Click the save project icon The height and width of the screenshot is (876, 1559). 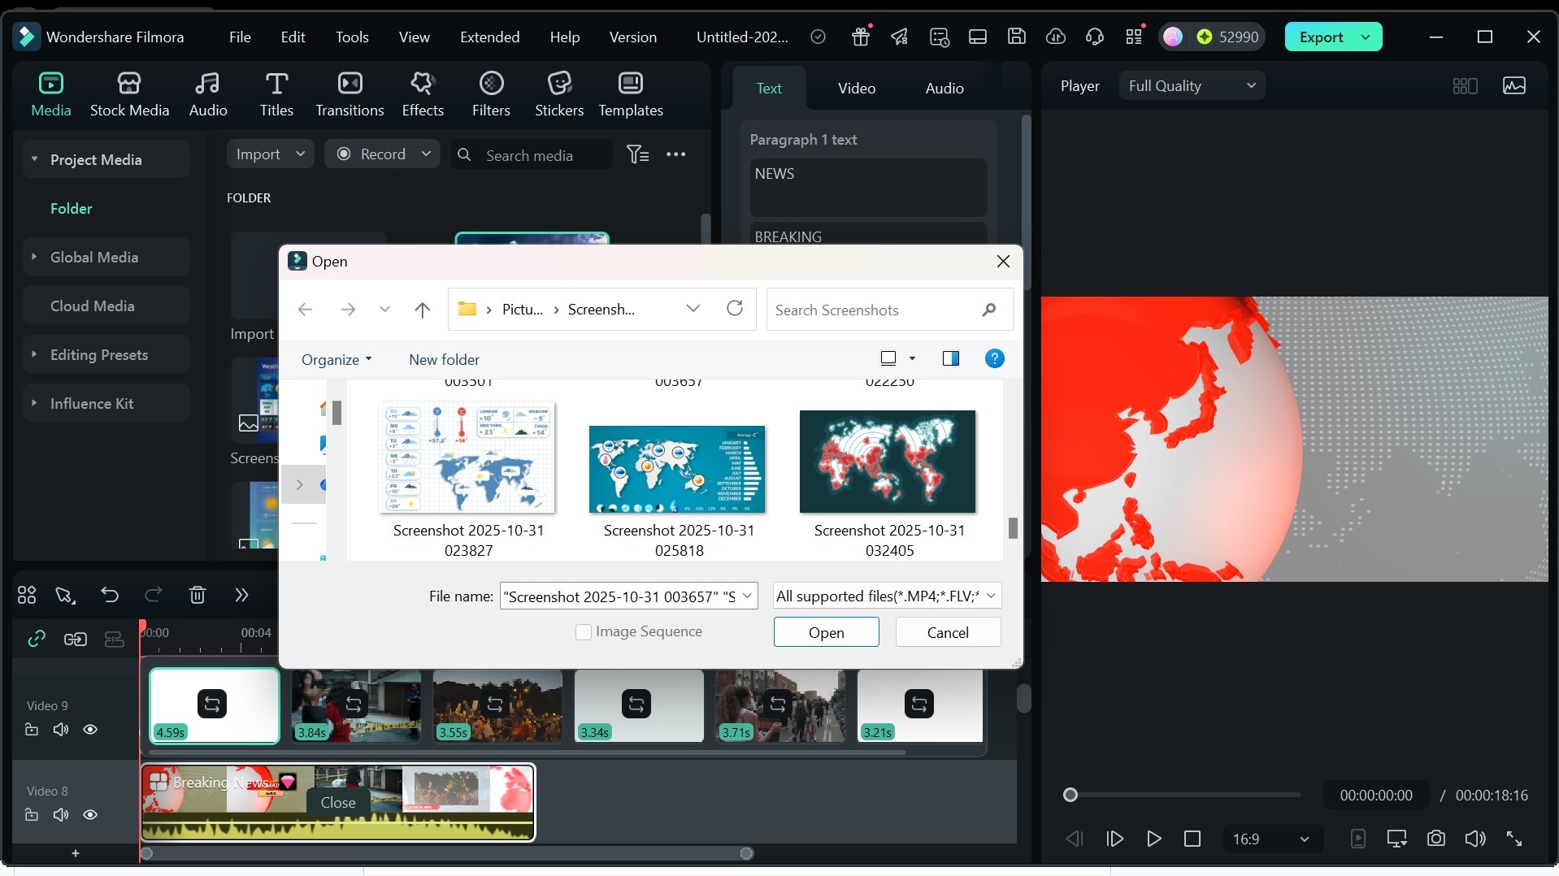1017,37
